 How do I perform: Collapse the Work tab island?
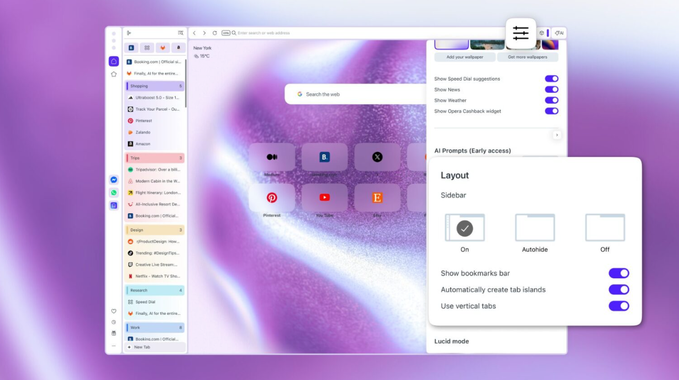(155, 328)
